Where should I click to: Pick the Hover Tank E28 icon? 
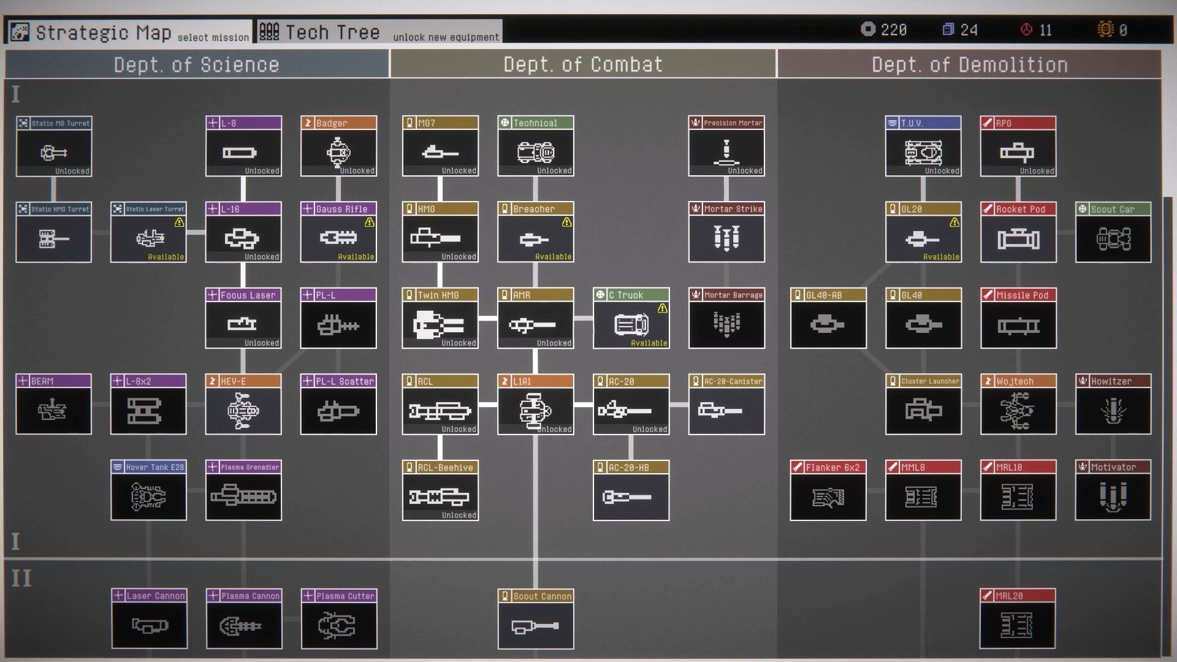coord(148,496)
